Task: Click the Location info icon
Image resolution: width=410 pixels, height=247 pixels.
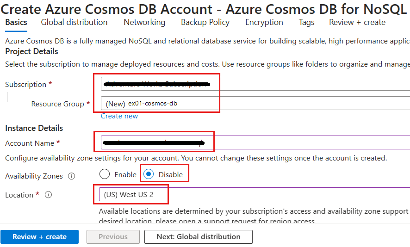Action: pos(48,195)
